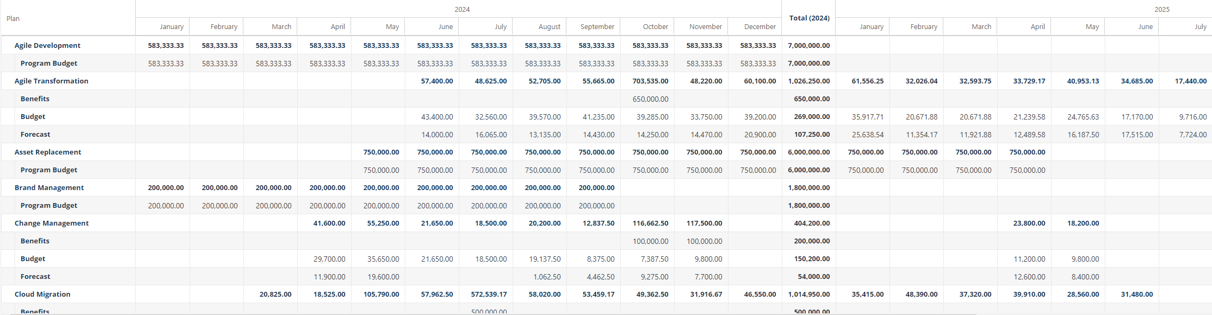Select the Cloud Migration plan row
This screenshot has width=1212, height=315.
42,294
